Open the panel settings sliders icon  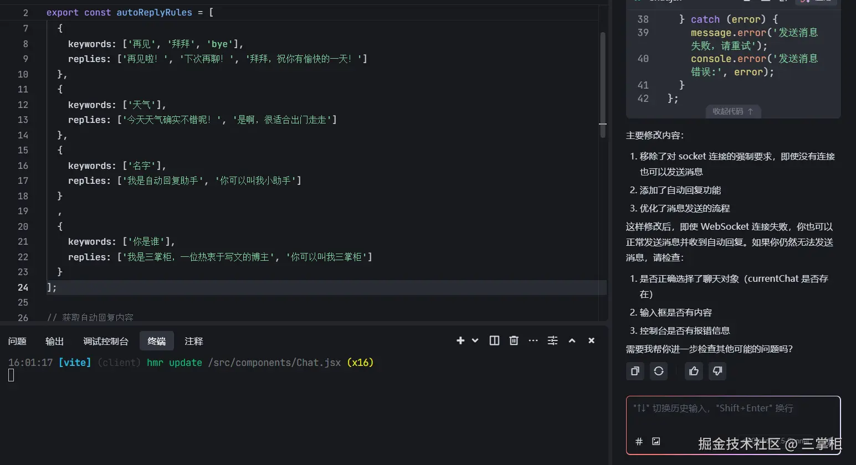(552, 340)
